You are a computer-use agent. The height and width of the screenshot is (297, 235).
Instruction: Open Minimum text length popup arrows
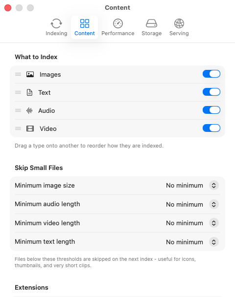(214, 242)
